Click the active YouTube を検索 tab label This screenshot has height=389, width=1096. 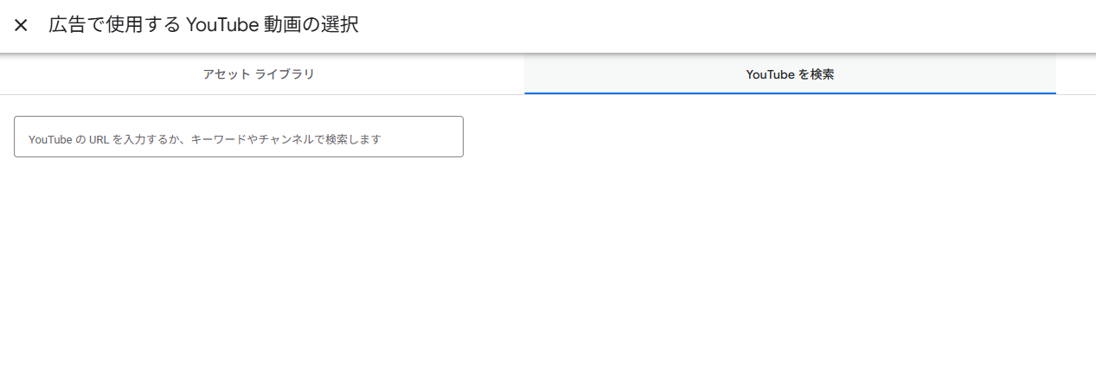790,74
